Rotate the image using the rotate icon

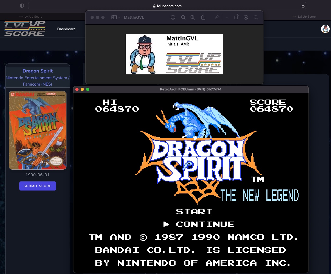pos(236,17)
